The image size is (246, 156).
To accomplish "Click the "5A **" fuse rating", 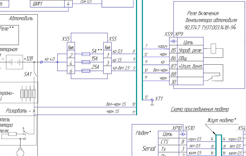I will click(96, 51).
